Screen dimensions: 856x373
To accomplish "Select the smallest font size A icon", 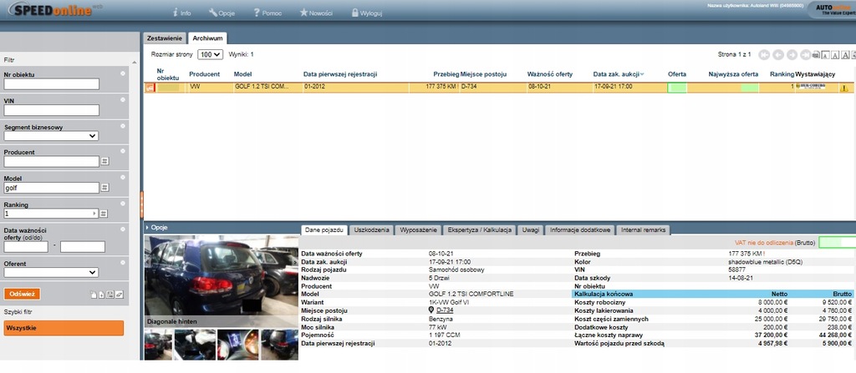I will (825, 55).
